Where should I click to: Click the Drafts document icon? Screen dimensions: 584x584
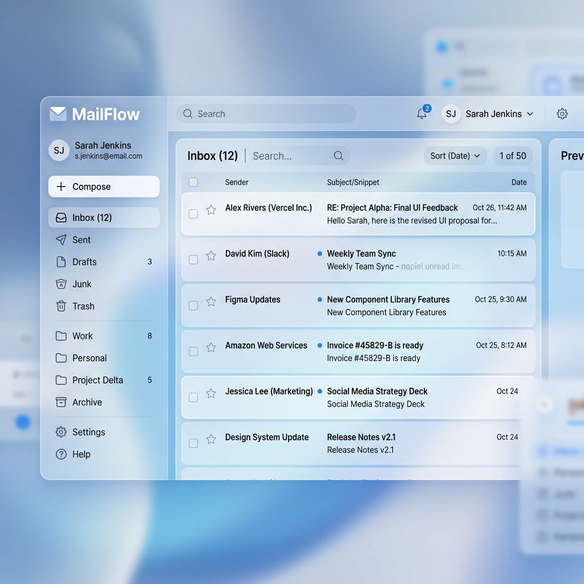point(61,262)
